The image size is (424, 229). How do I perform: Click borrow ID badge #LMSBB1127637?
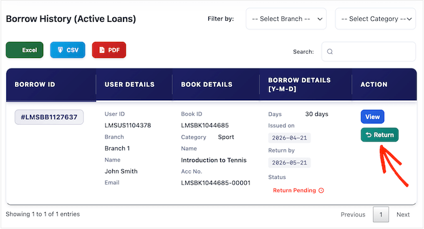[49, 117]
